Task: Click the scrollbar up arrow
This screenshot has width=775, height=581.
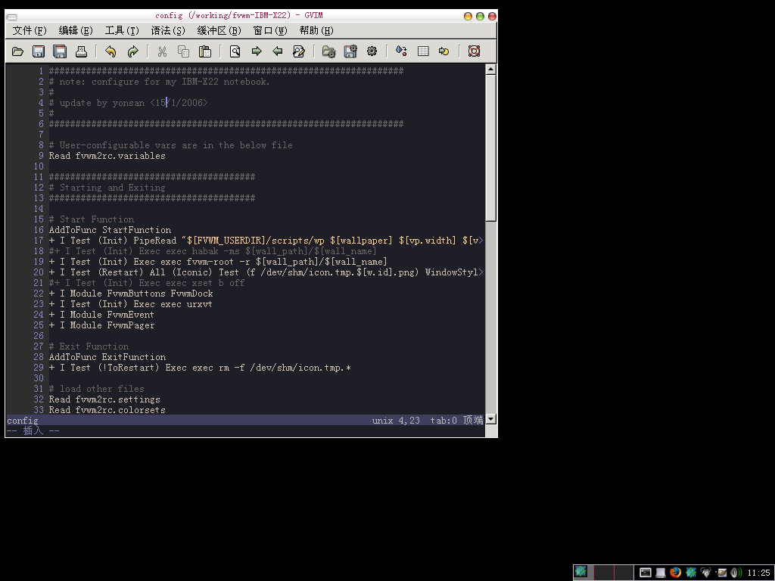Action: click(x=490, y=69)
